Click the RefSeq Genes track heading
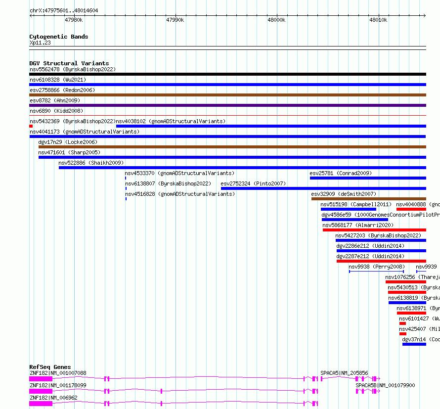 (50, 367)
